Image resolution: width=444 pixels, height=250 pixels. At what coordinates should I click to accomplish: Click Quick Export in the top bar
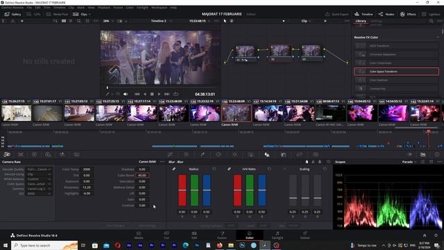click(336, 14)
